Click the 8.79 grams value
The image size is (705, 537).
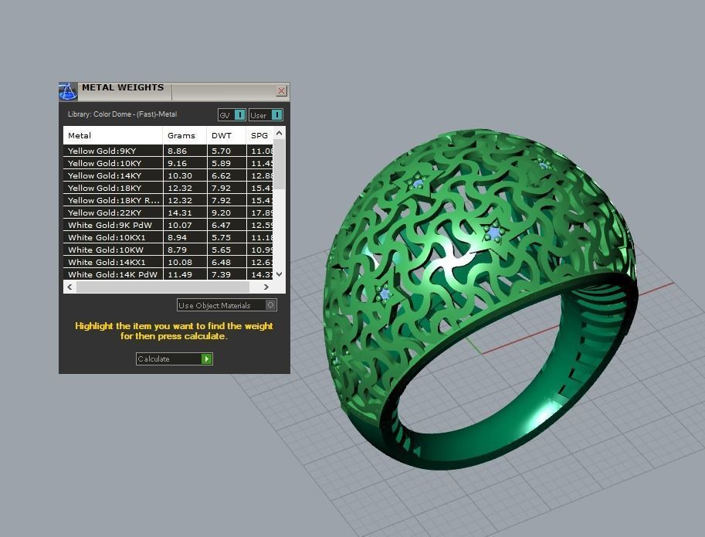177,250
